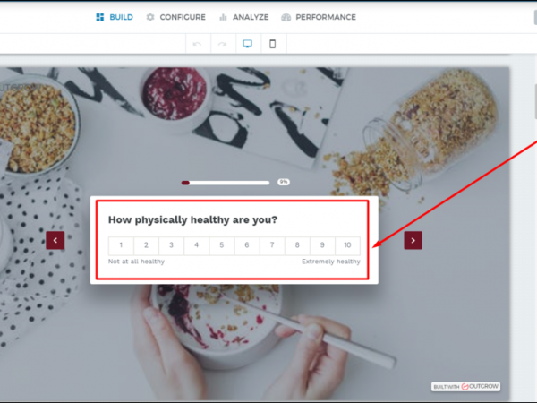The image size is (537, 403).
Task: Click the vertical scrollbar on right
Action: [535, 102]
